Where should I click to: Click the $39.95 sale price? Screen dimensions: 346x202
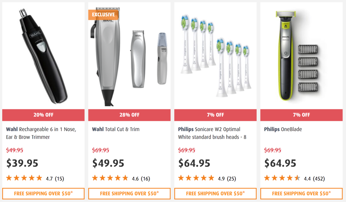pyautogui.click(x=22, y=163)
